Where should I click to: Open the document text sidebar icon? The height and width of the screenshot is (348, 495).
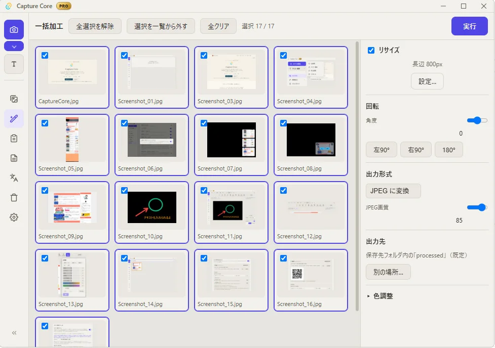14,158
